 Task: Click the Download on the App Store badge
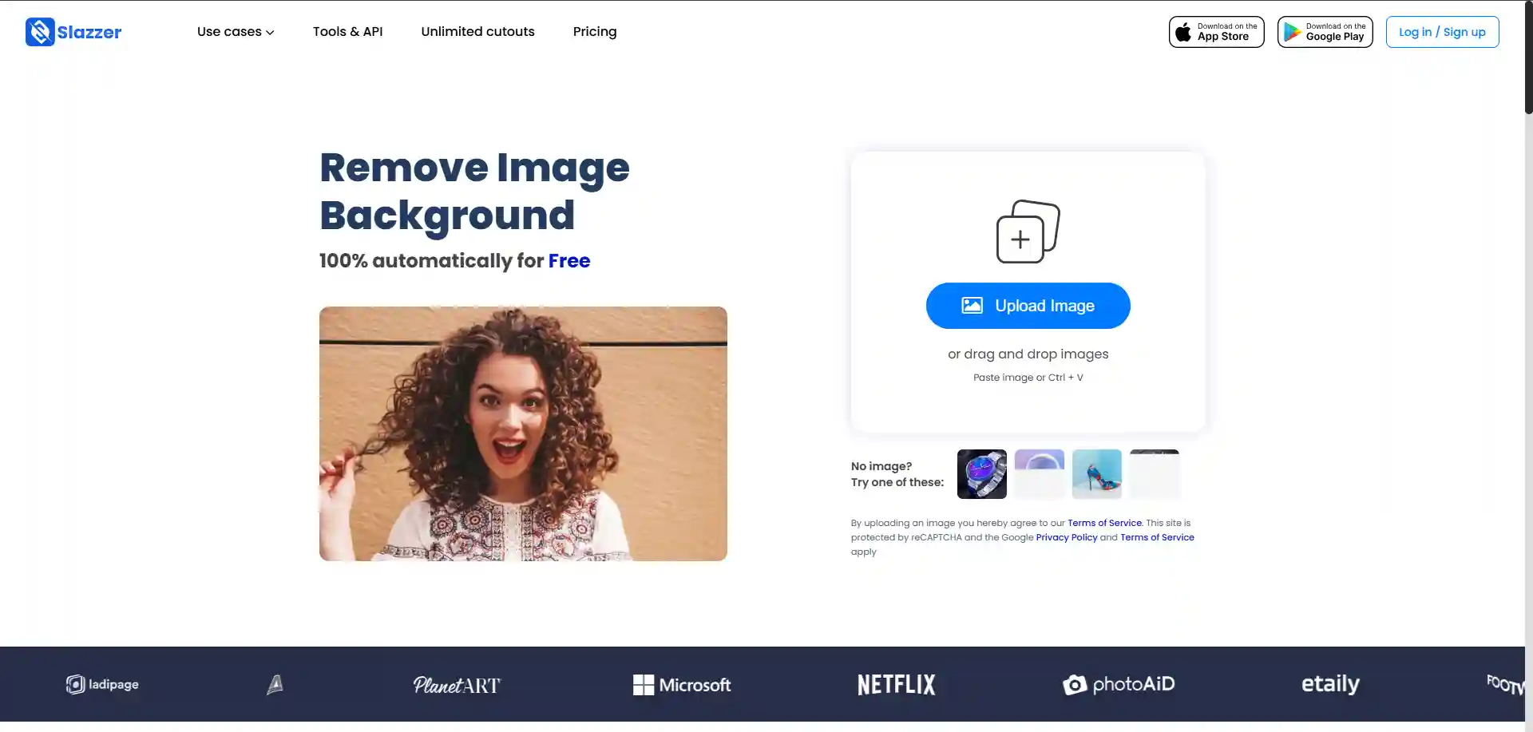[x=1216, y=31]
